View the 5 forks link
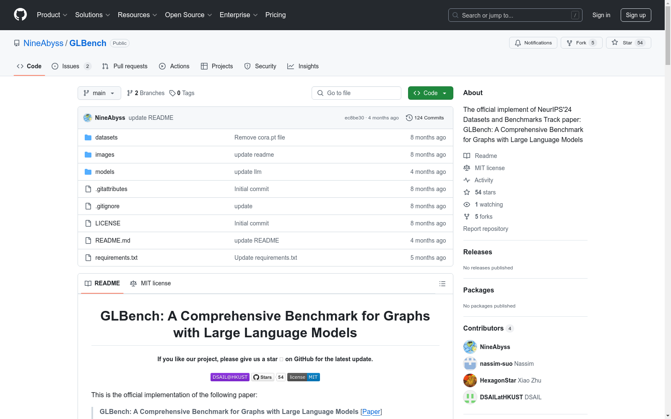 pyautogui.click(x=478, y=217)
